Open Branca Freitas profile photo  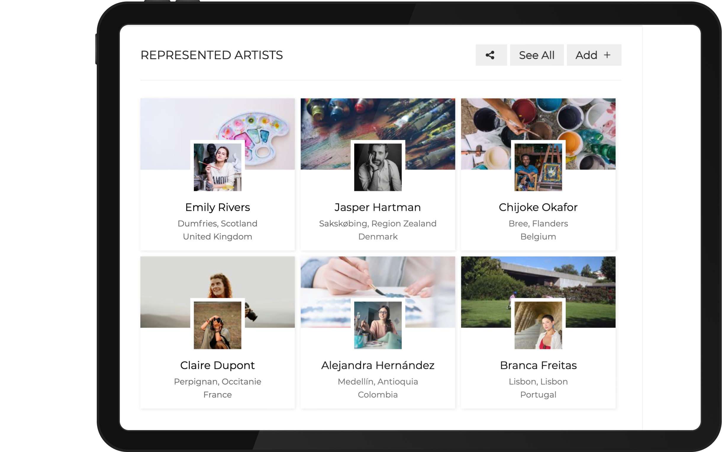[x=538, y=325]
